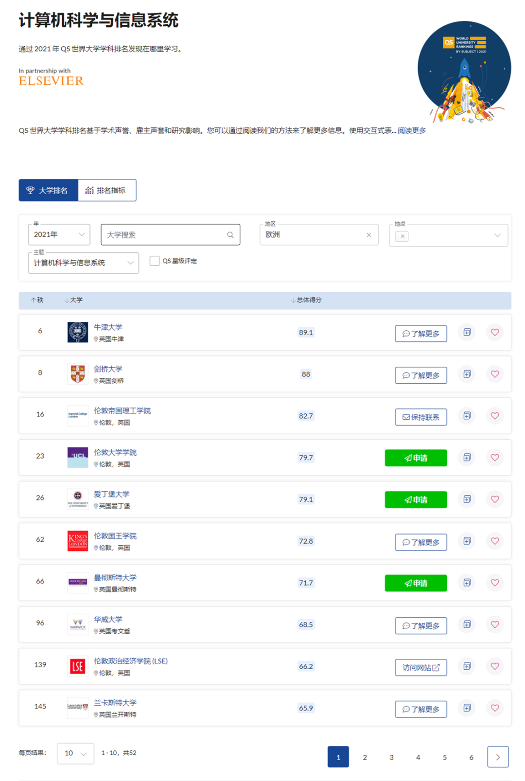
Task: Click 了解更多 for Oxford (牛津大学)
Action: tap(421, 334)
